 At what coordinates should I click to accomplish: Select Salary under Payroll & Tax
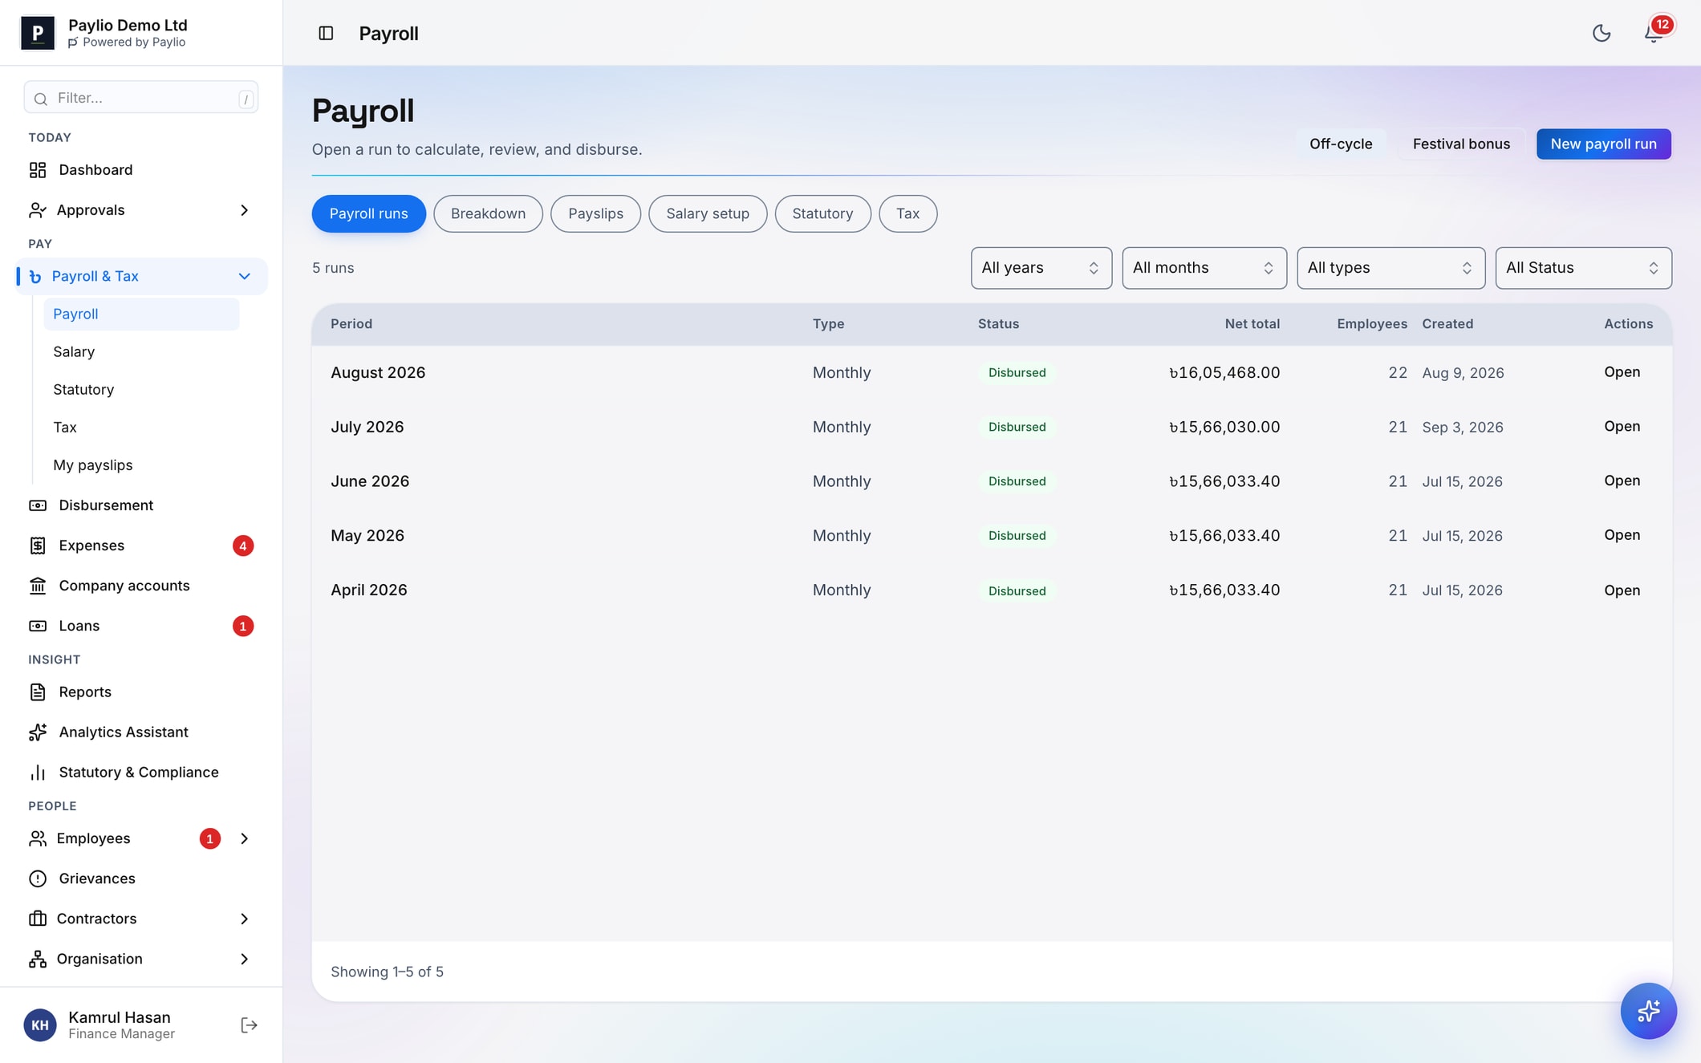[141, 351]
